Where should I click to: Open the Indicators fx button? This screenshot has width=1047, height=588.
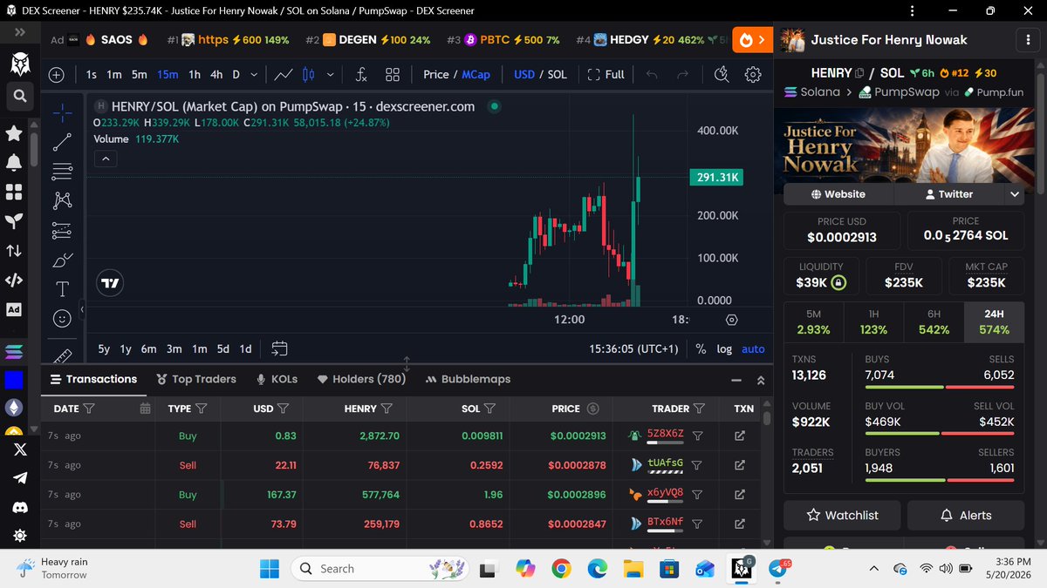(x=361, y=74)
